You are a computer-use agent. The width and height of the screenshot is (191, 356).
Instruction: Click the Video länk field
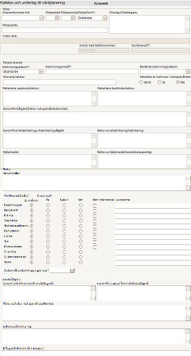[x=95, y=41]
